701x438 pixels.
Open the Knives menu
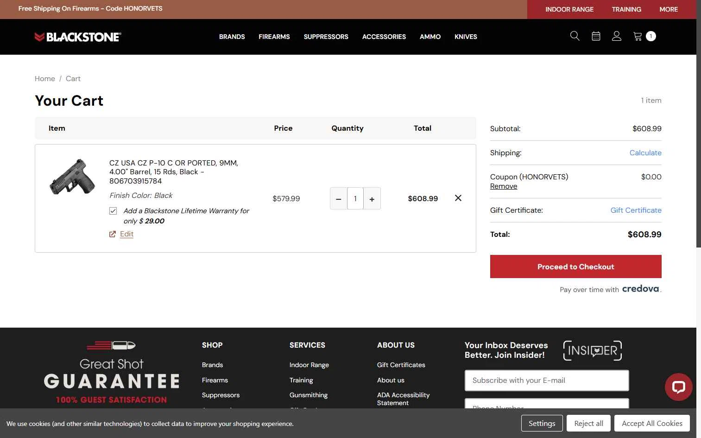466,37
